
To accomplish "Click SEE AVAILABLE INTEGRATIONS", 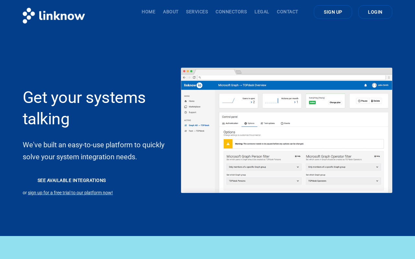I will point(72,180).
